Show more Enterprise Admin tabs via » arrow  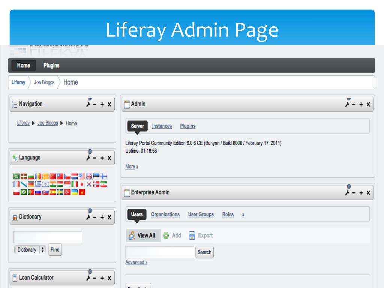pyautogui.click(x=243, y=215)
